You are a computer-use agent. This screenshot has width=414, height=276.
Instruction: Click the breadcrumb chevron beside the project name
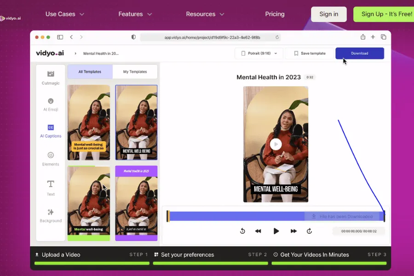(75, 53)
